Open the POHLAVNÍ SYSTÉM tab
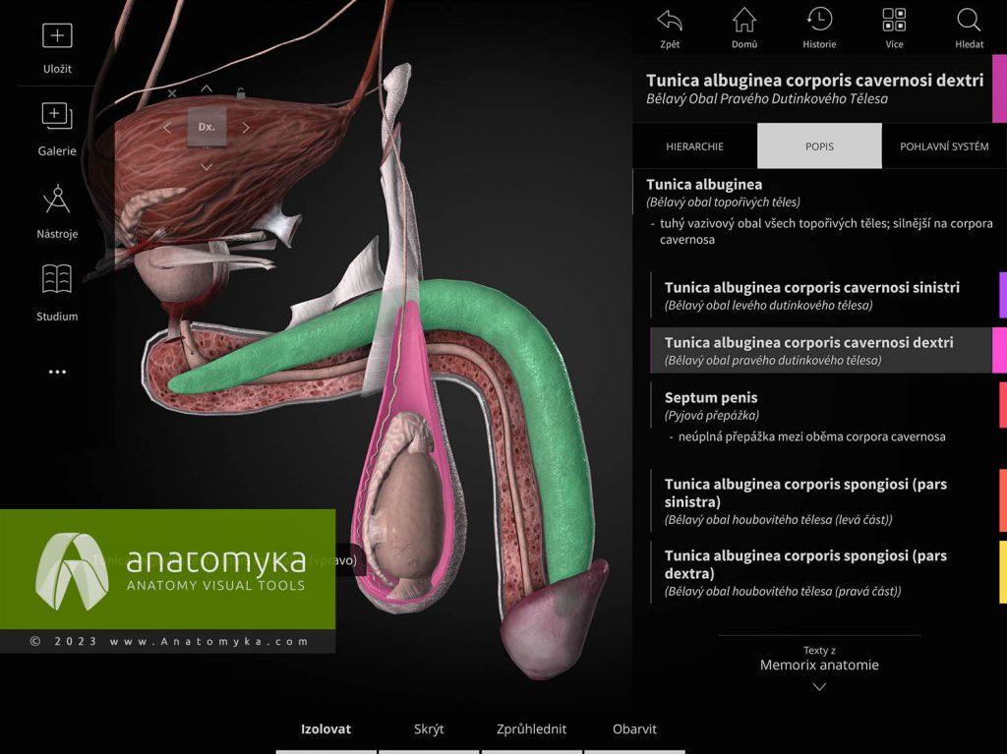The height and width of the screenshot is (754, 1007). pyautogui.click(x=945, y=145)
